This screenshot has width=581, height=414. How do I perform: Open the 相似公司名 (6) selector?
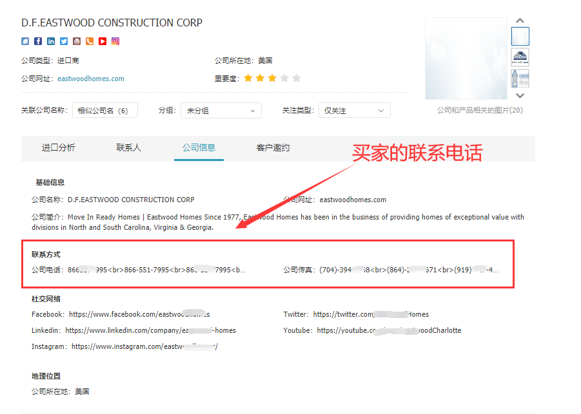pyautogui.click(x=104, y=111)
